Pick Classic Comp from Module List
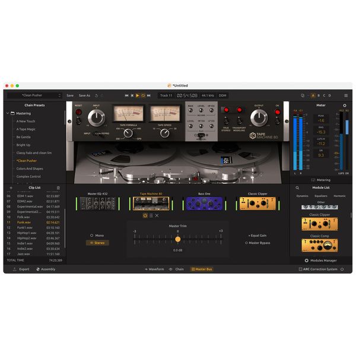Screen dimensions: 356x356 [x=319, y=245]
